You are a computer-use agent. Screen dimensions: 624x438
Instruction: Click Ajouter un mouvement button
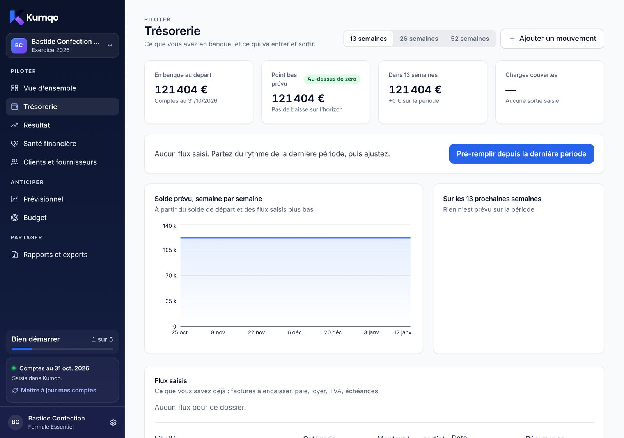click(552, 39)
